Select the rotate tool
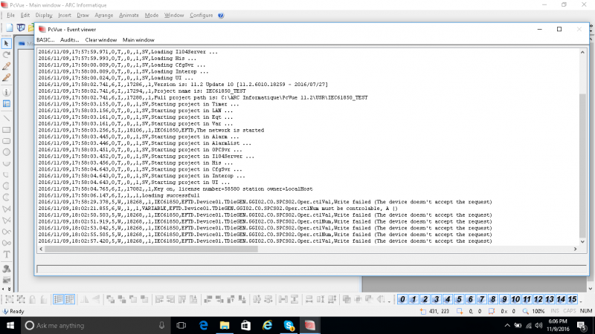 (x=7, y=55)
